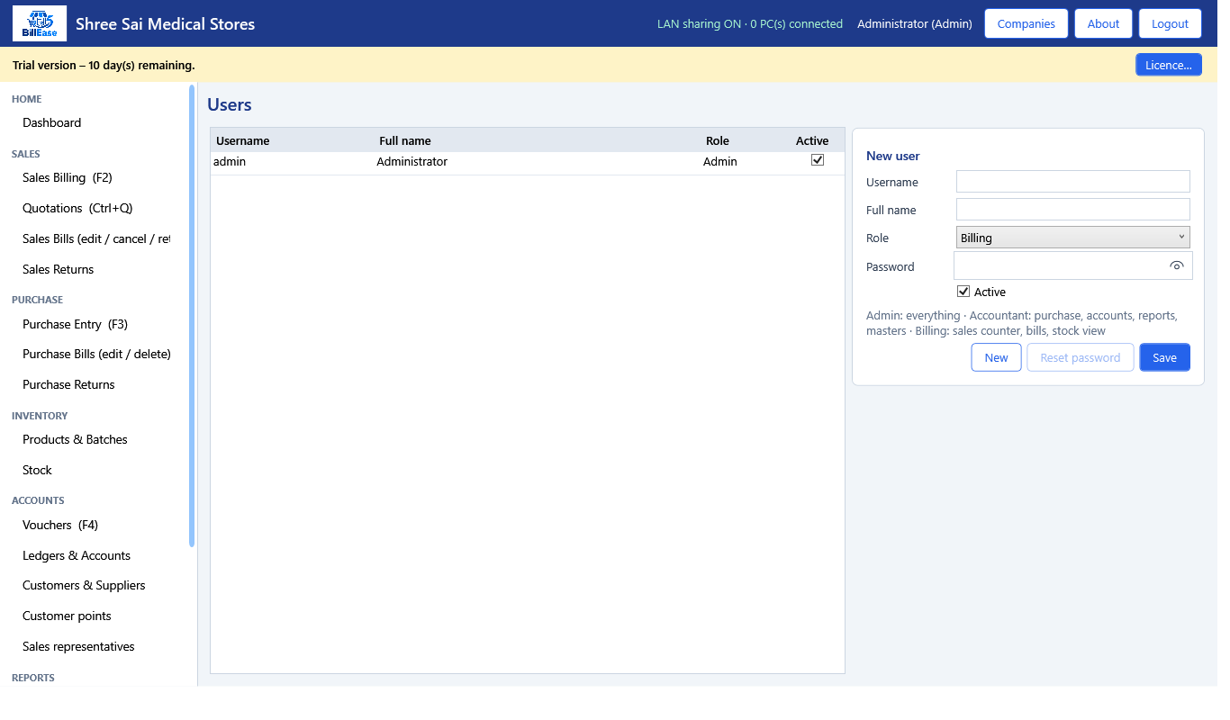1230x720 pixels.
Task: Click the Companies button
Action: point(1026,23)
